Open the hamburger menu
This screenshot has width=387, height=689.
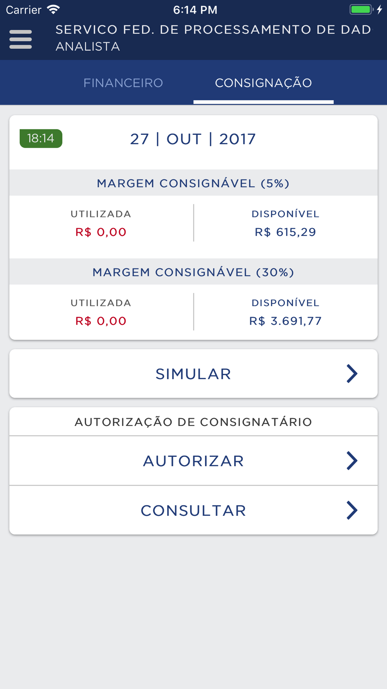(21, 39)
